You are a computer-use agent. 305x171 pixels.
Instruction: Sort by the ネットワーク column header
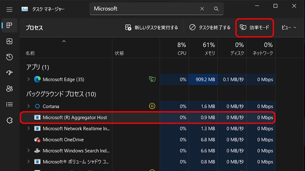coord(263,53)
